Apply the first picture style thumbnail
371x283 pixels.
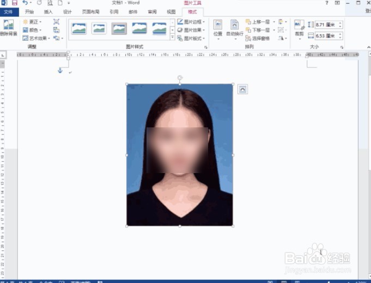pos(79,29)
